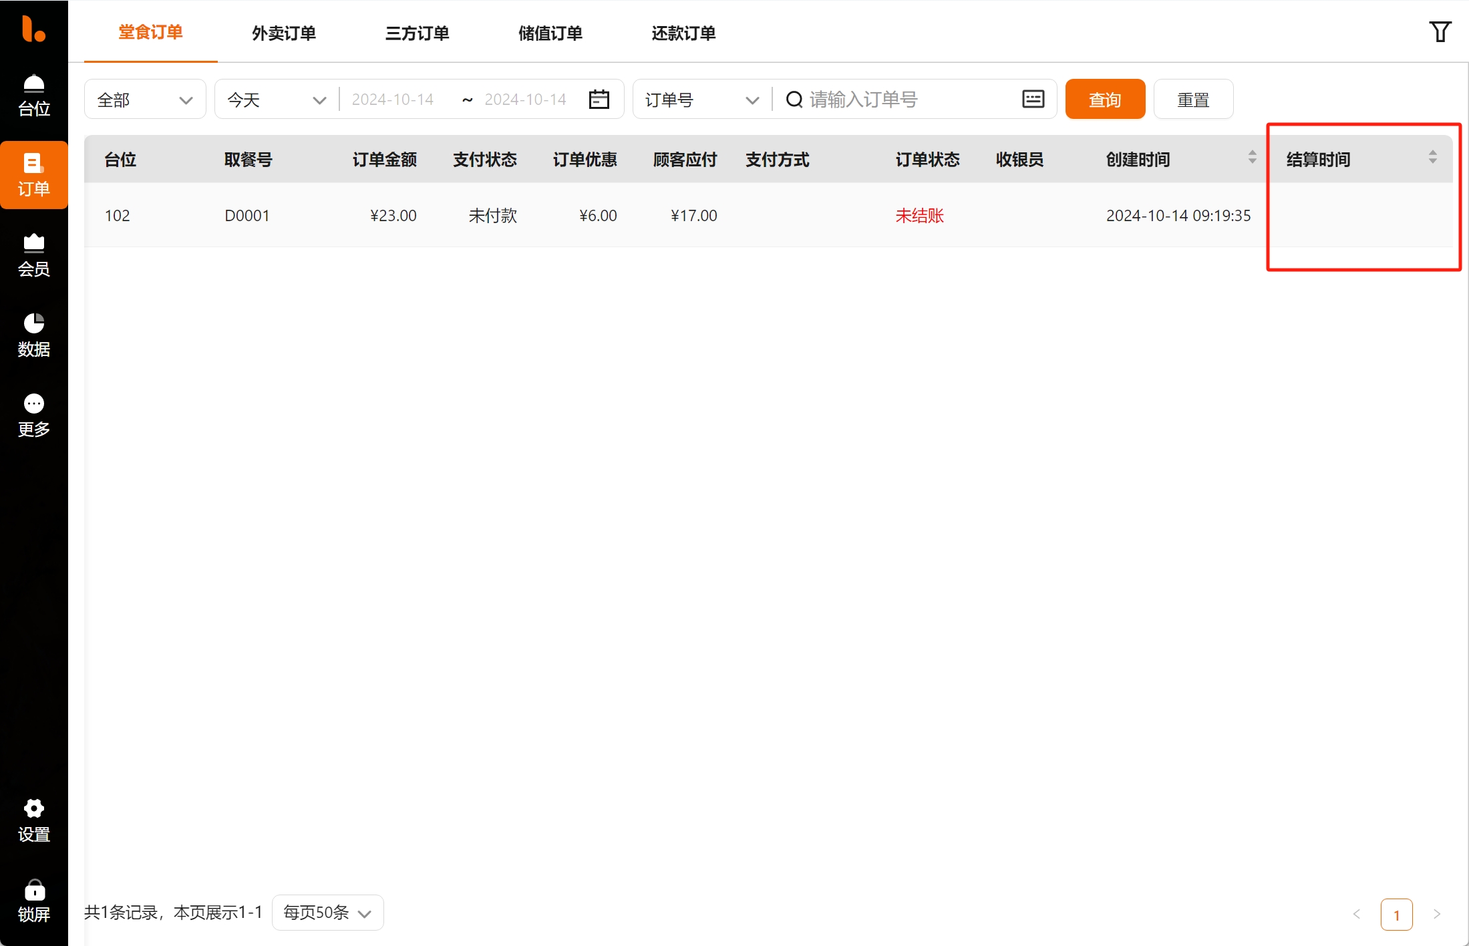The width and height of the screenshot is (1469, 946).
Task: Click the 重置 reset button
Action: (x=1193, y=100)
